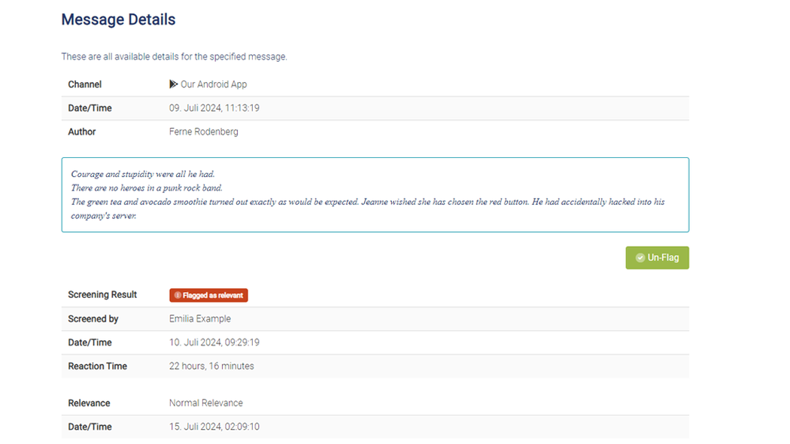Screen dimensions: 790x444
Task: Select the author name Ferne Rodenberg
Action: [204, 132]
